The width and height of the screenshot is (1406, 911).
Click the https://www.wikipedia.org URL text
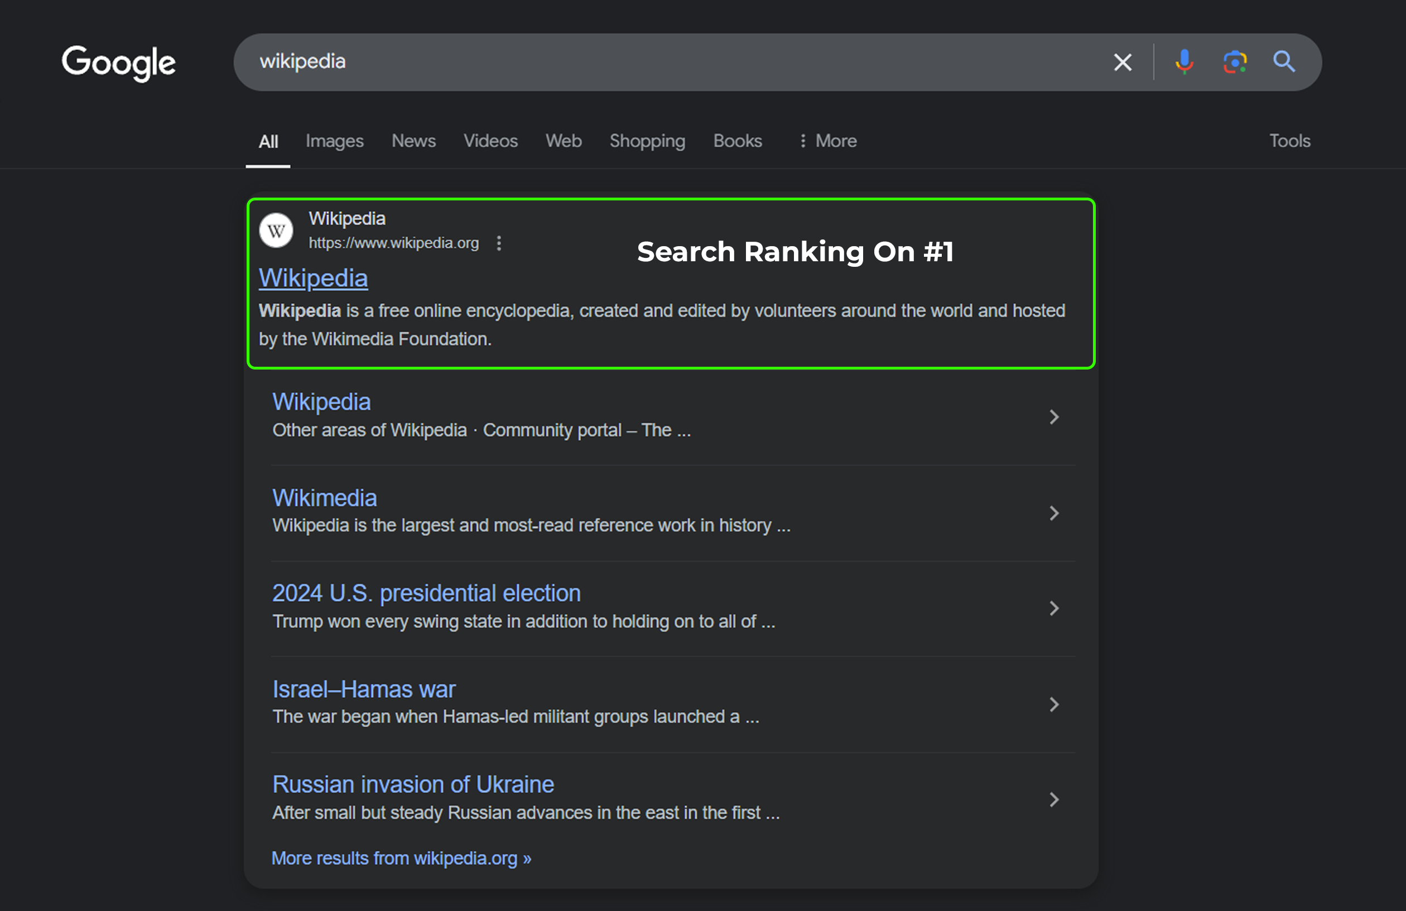point(393,243)
